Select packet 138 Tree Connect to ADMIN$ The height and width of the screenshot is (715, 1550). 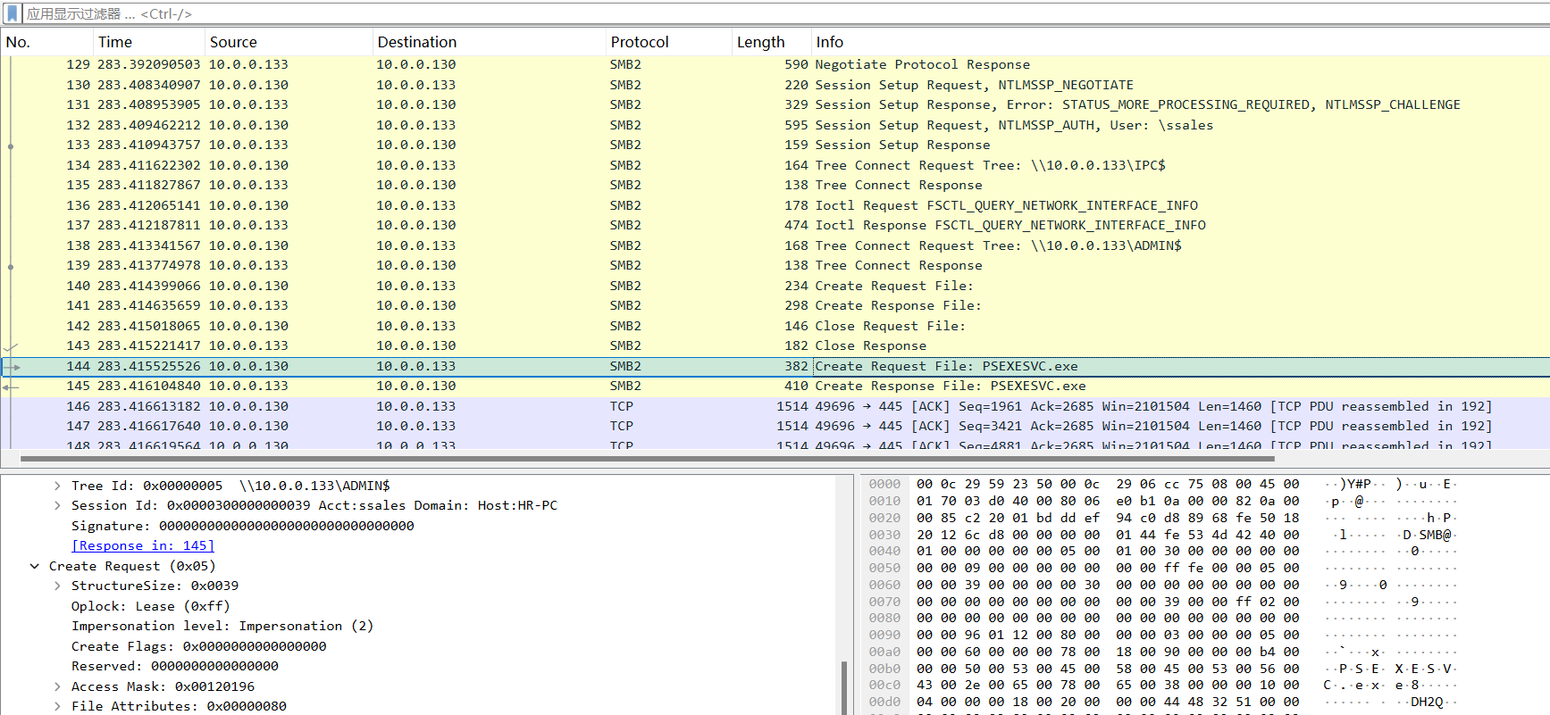775,245
